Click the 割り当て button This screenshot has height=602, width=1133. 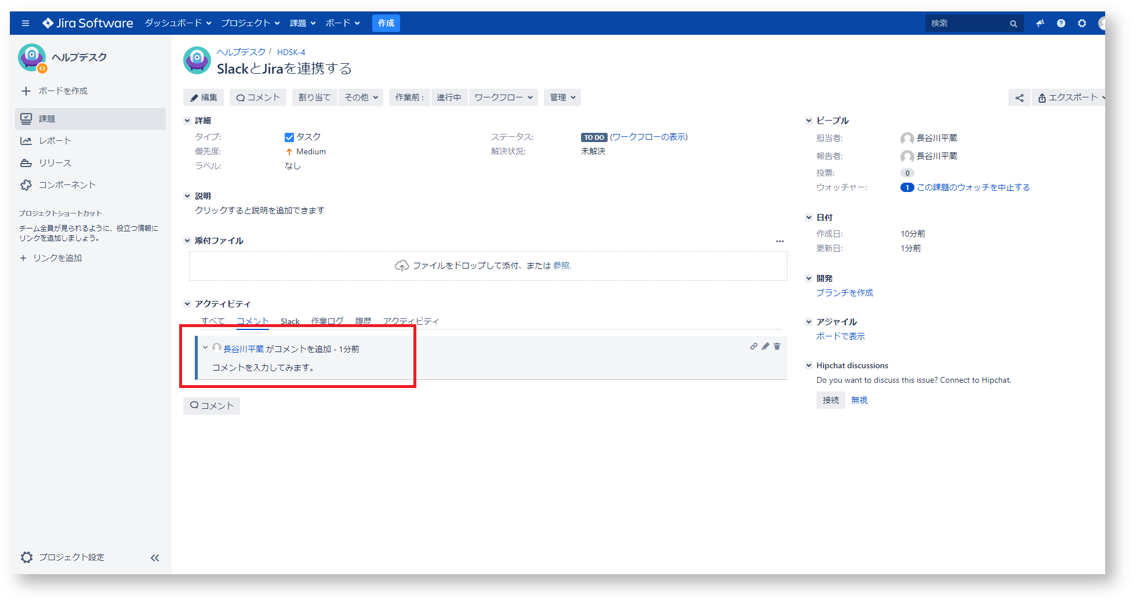point(314,97)
